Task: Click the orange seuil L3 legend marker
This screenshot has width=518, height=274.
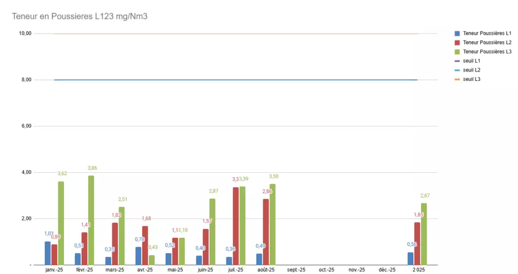Action: tap(457, 80)
